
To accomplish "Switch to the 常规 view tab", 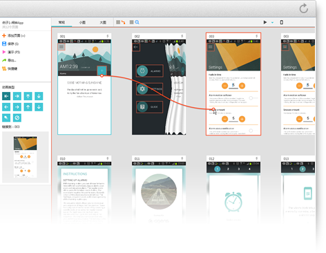I will tap(61, 22).
